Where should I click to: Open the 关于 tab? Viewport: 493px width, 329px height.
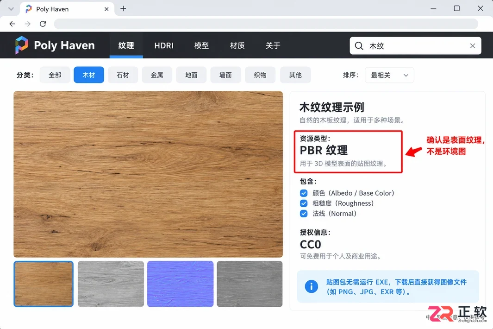point(273,45)
